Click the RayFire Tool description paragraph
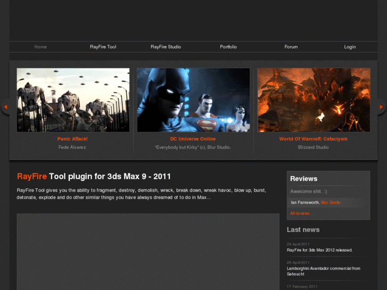Image resolution: width=387 pixels, height=290 pixels. [141, 194]
